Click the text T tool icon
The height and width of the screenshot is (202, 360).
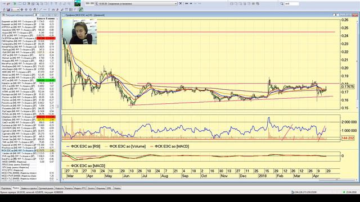(x=56, y=3)
